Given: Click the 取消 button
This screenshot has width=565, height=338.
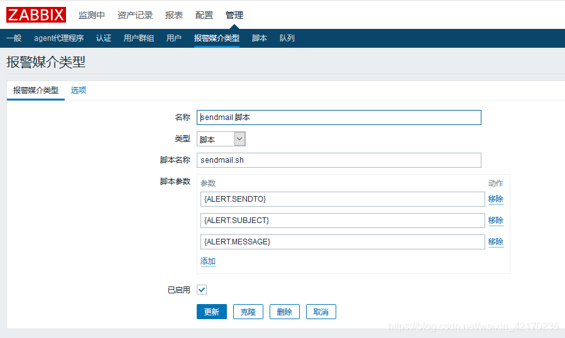Looking at the screenshot, I should pos(321,312).
